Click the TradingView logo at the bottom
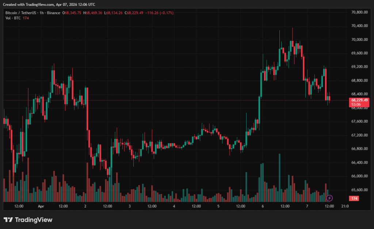Screen dimensions: 374x229 coord(28,220)
